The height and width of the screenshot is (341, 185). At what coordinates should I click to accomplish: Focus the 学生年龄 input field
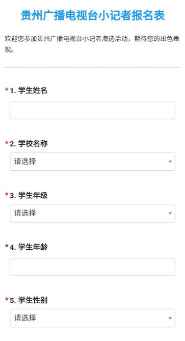(x=92, y=267)
